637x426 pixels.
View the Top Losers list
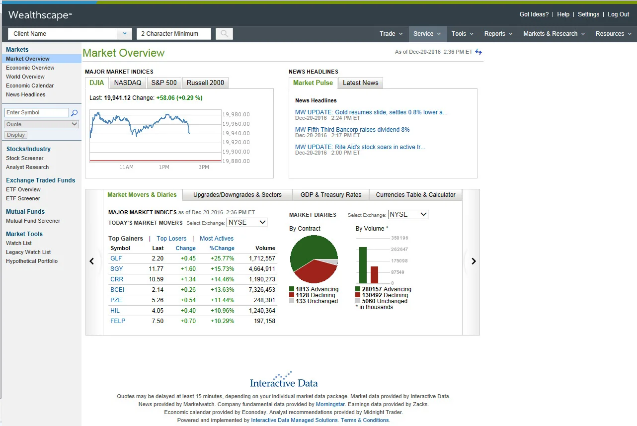click(x=171, y=238)
